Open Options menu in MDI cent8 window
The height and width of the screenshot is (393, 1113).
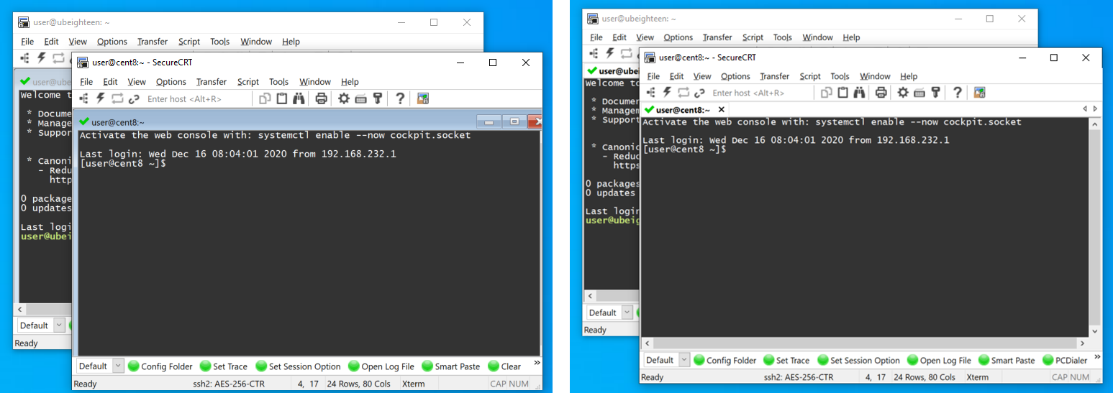click(x=171, y=82)
